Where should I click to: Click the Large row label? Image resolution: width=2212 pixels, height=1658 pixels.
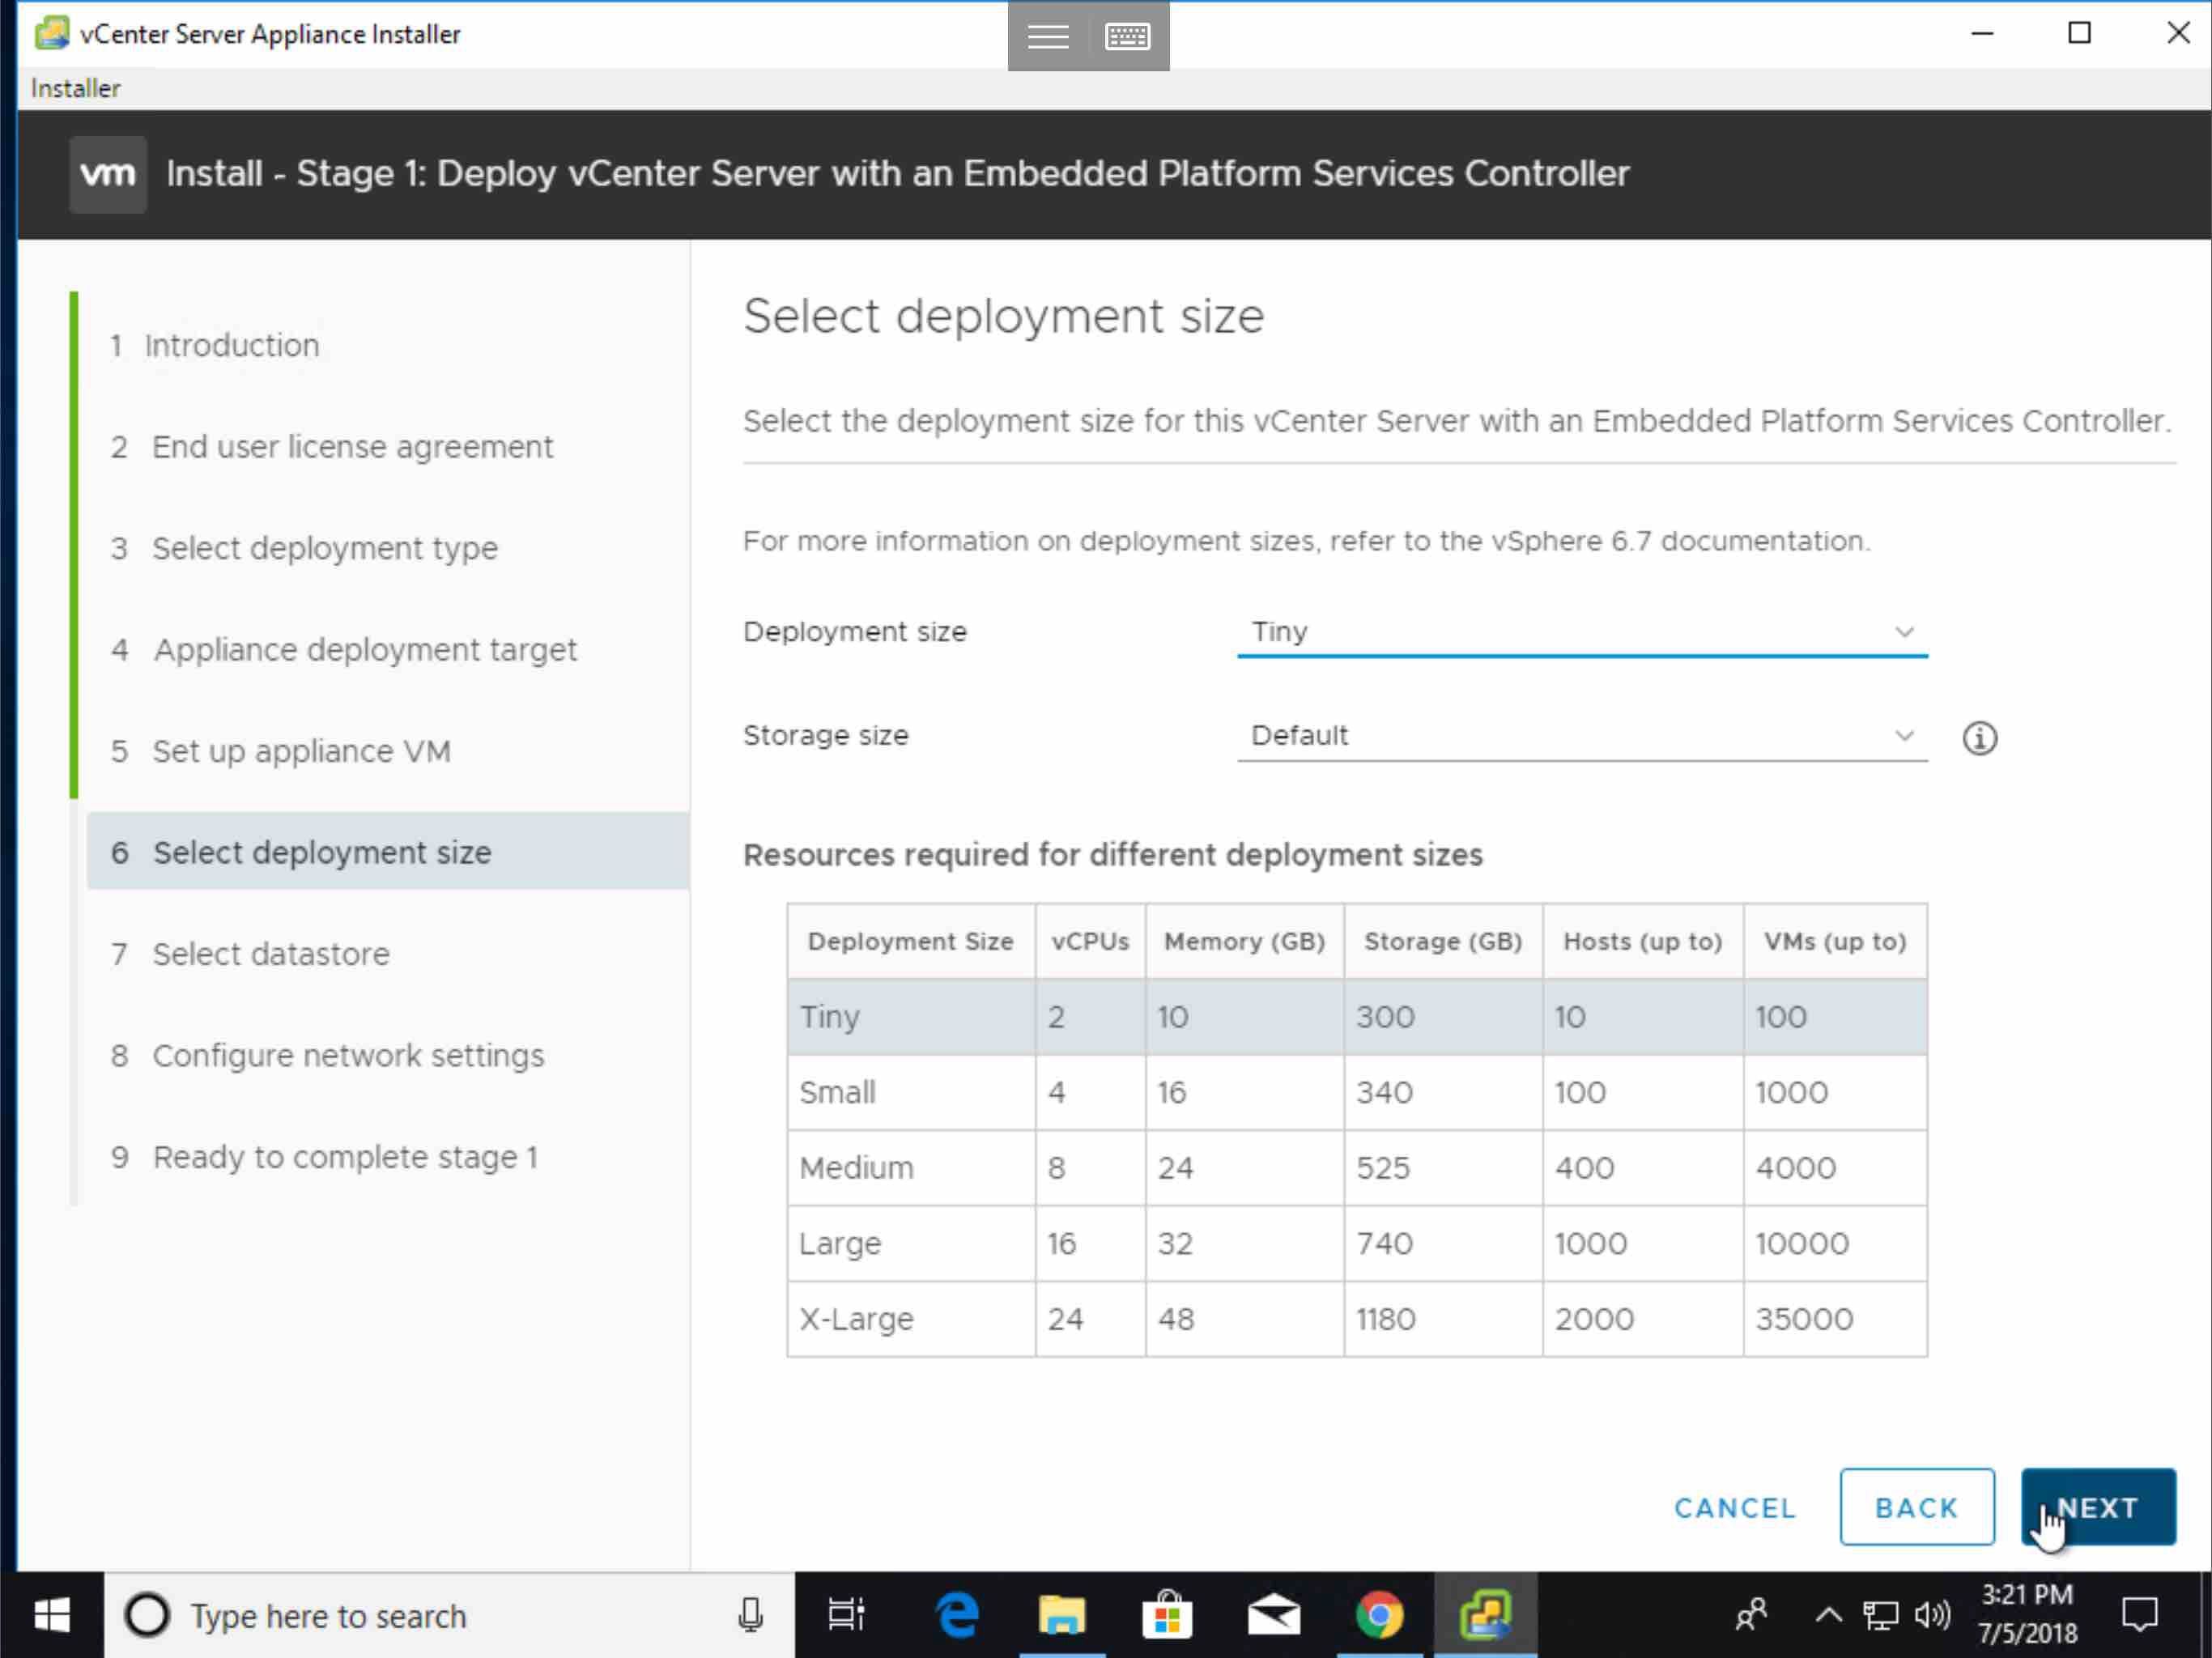[840, 1243]
